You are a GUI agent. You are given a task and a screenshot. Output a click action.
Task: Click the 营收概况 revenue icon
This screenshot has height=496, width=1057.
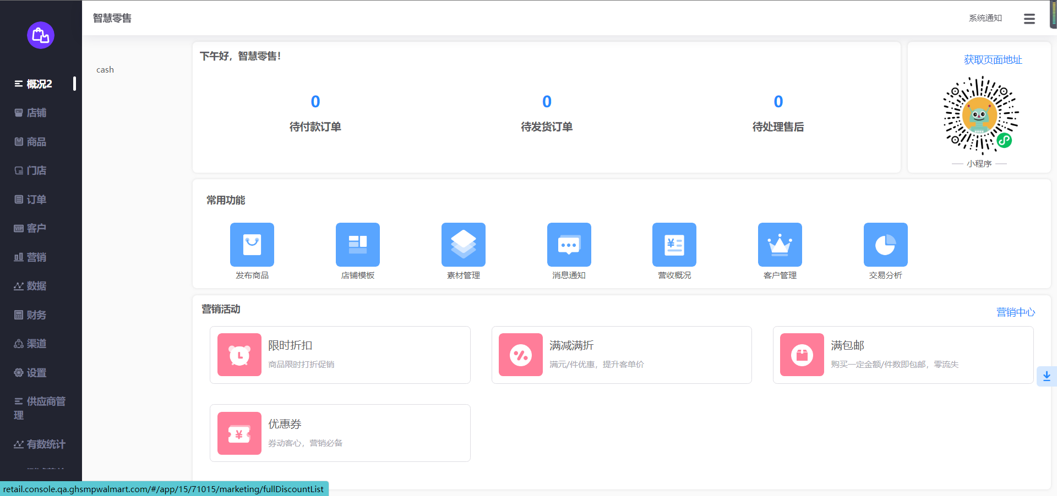tap(674, 245)
